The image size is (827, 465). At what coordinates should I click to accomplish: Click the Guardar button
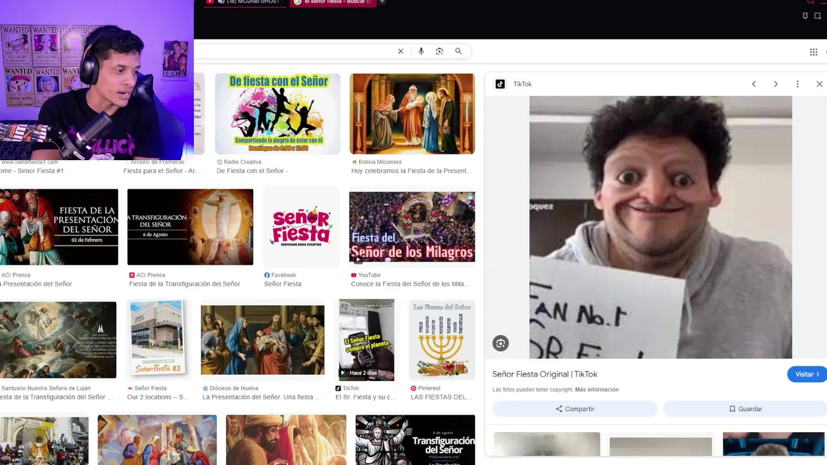745,409
